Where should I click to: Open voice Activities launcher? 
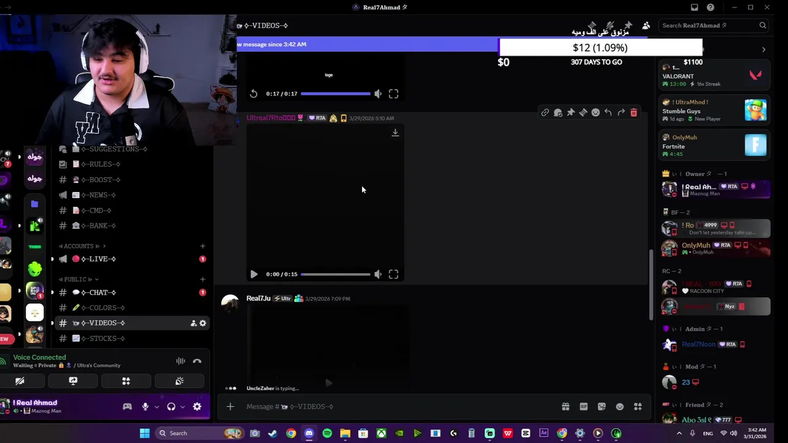click(126, 381)
